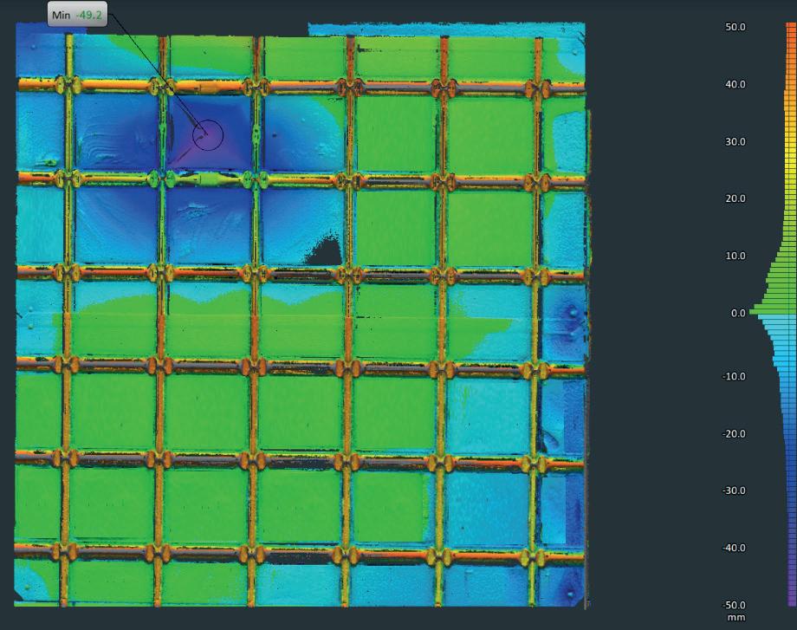Click the 10.0 scale label
Image resolution: width=797 pixels, height=630 pixels.
pos(735,256)
